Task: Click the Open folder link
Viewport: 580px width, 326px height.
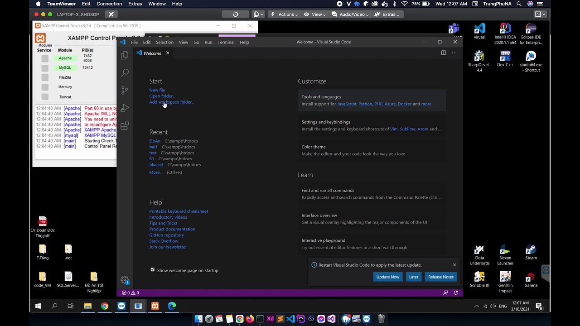Action: pyautogui.click(x=162, y=96)
